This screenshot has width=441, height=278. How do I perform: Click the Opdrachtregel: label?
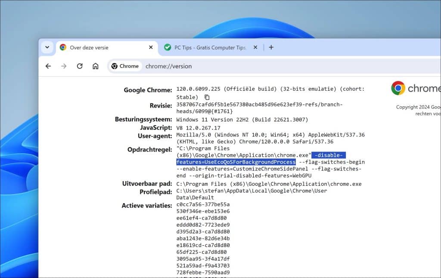pos(149,150)
